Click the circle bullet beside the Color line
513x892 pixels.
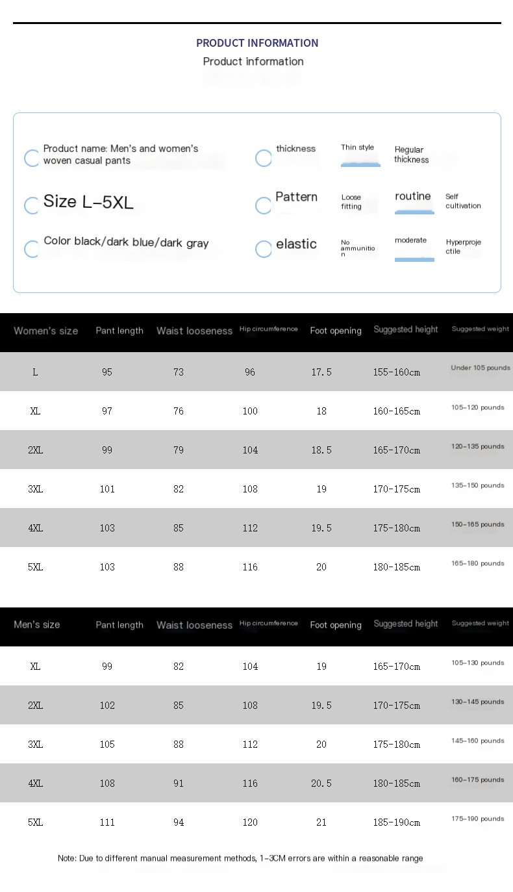[x=32, y=249]
